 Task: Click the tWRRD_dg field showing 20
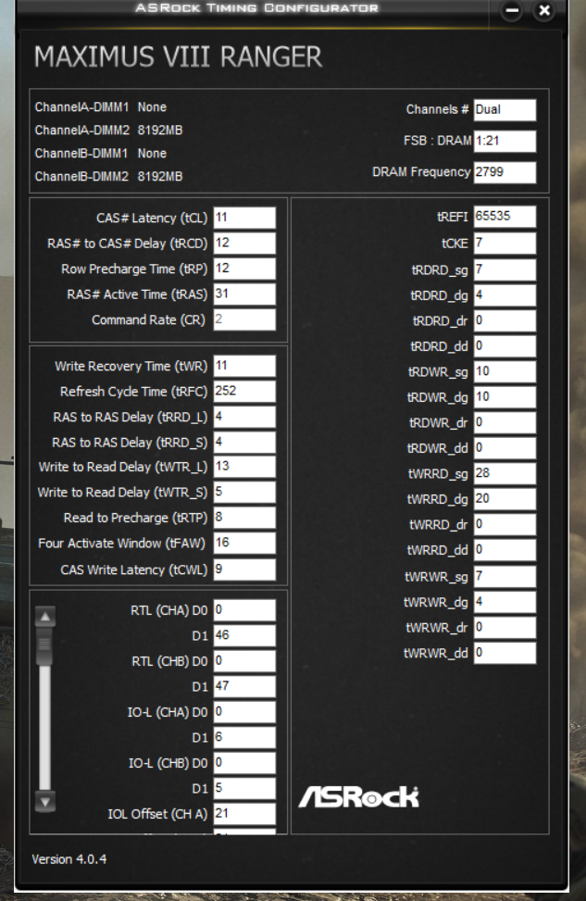pyautogui.click(x=505, y=499)
